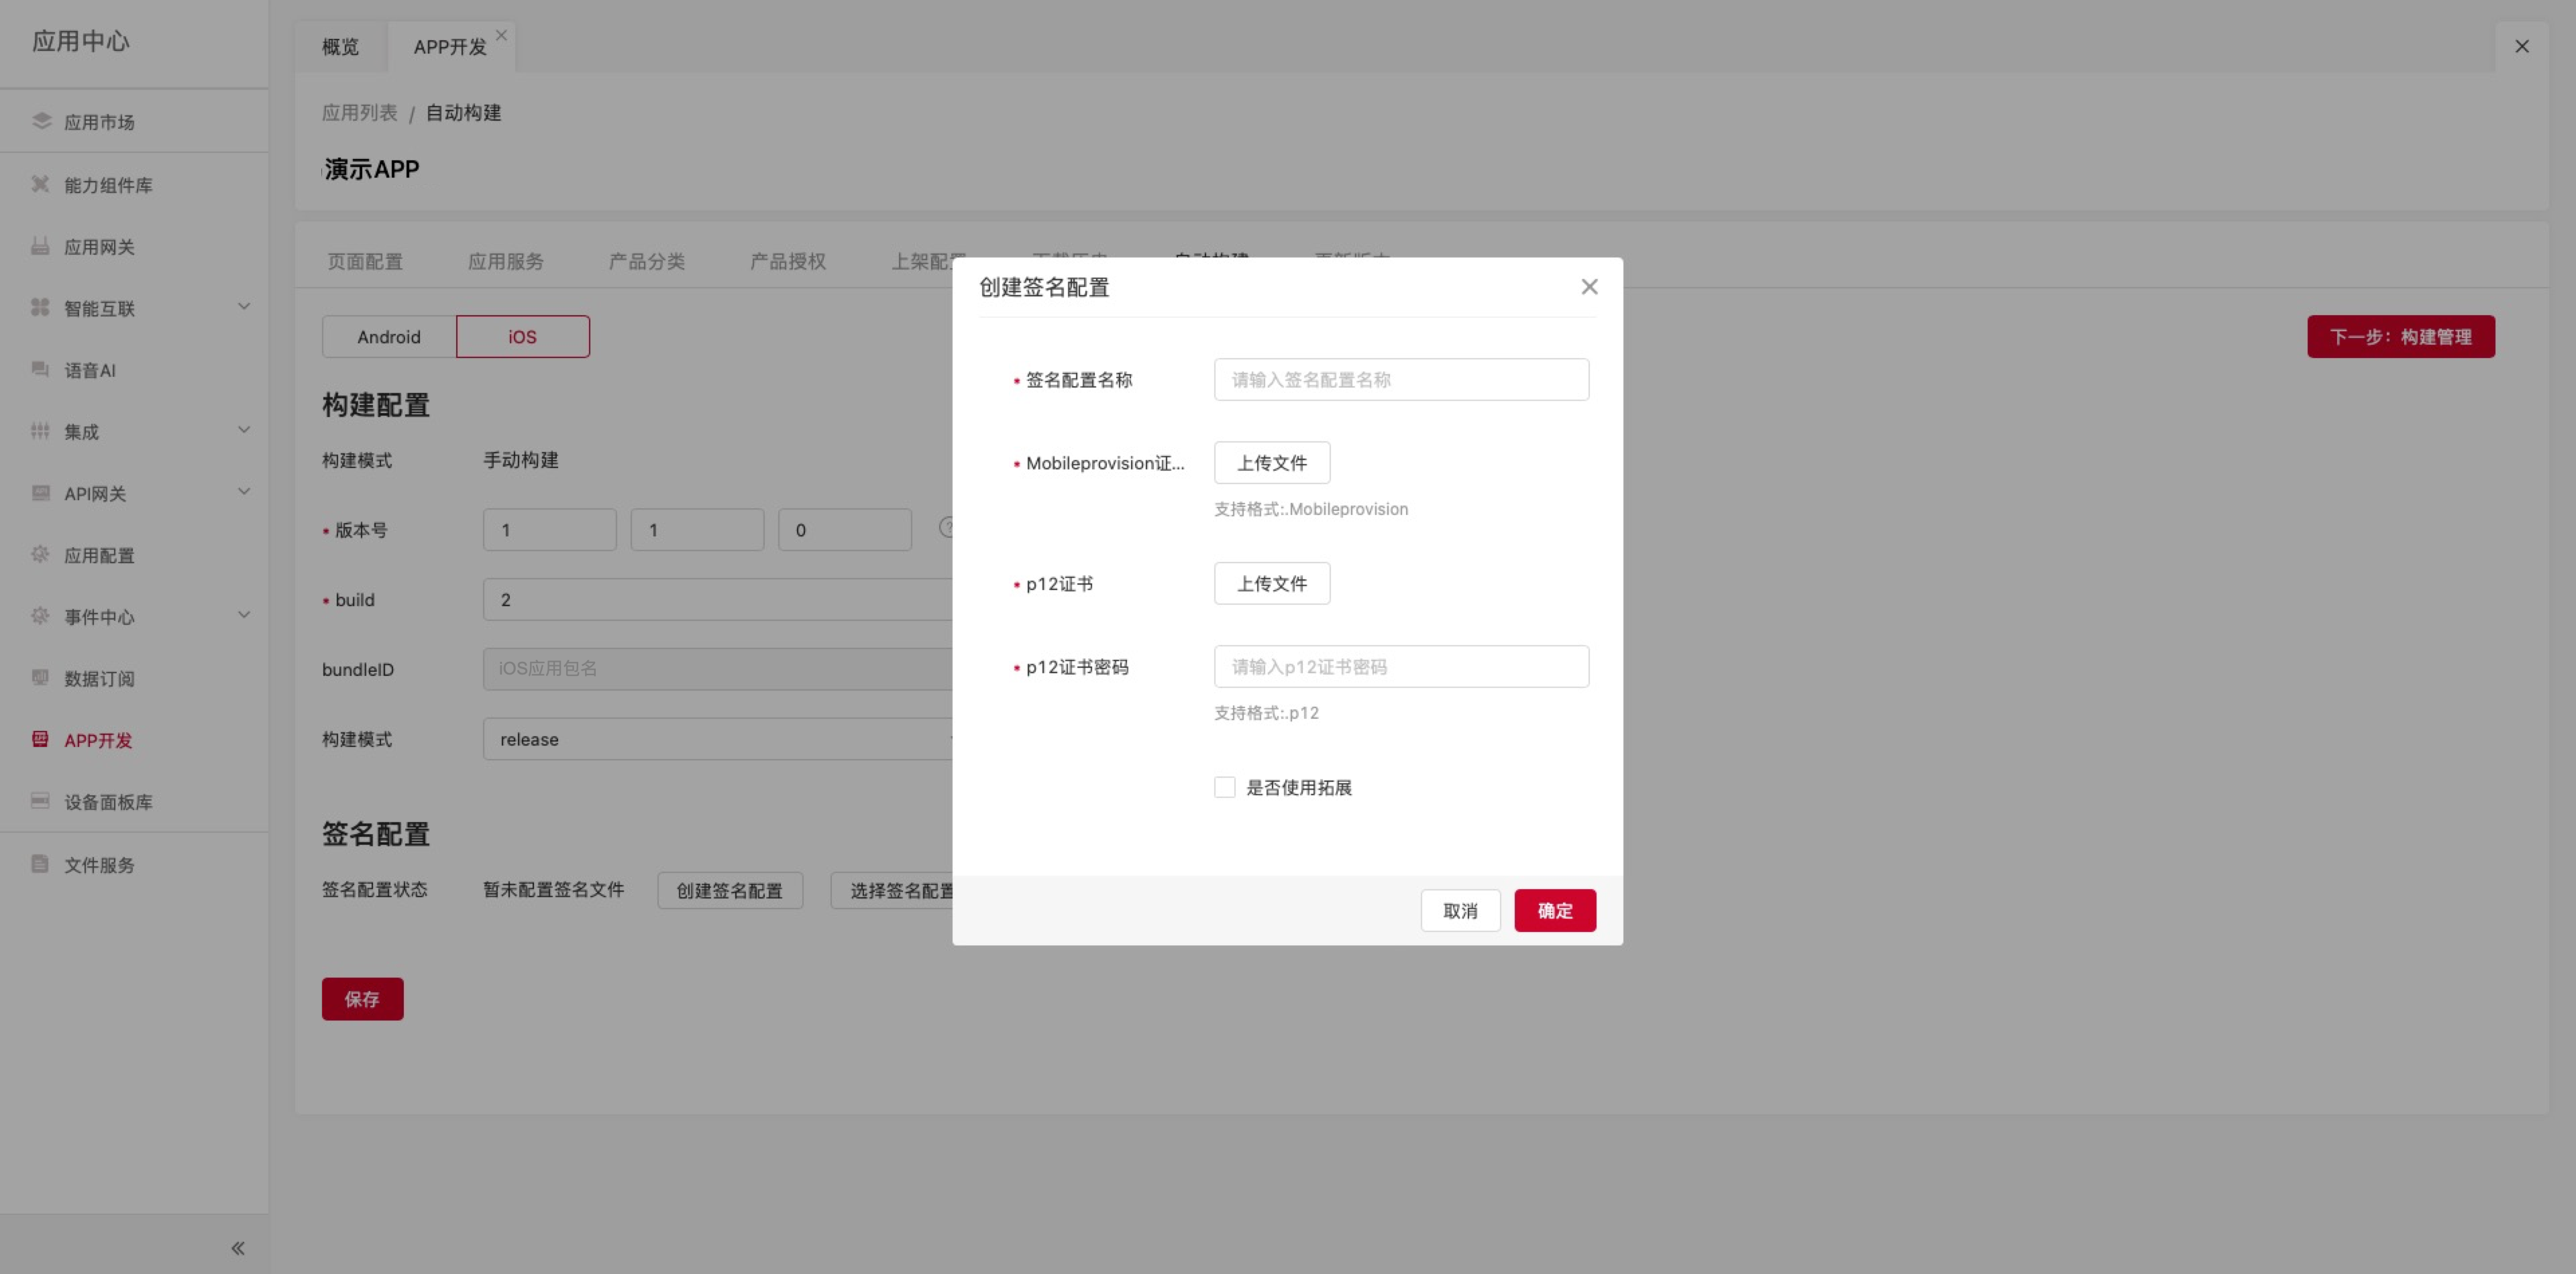
Task: Click the 应用网关 sidebar icon
Action: pos(41,246)
